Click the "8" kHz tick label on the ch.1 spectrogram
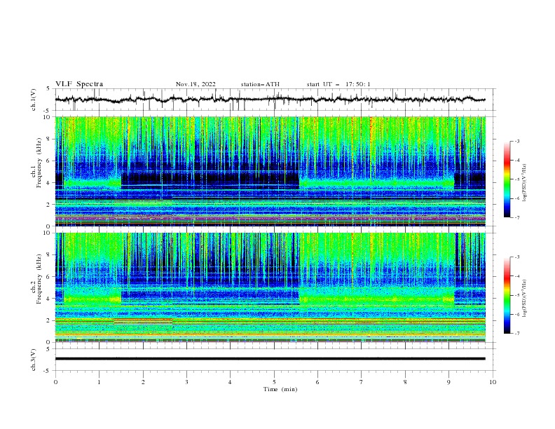Image resolution: width=555 pixels, height=429 pixels. [x=50, y=139]
